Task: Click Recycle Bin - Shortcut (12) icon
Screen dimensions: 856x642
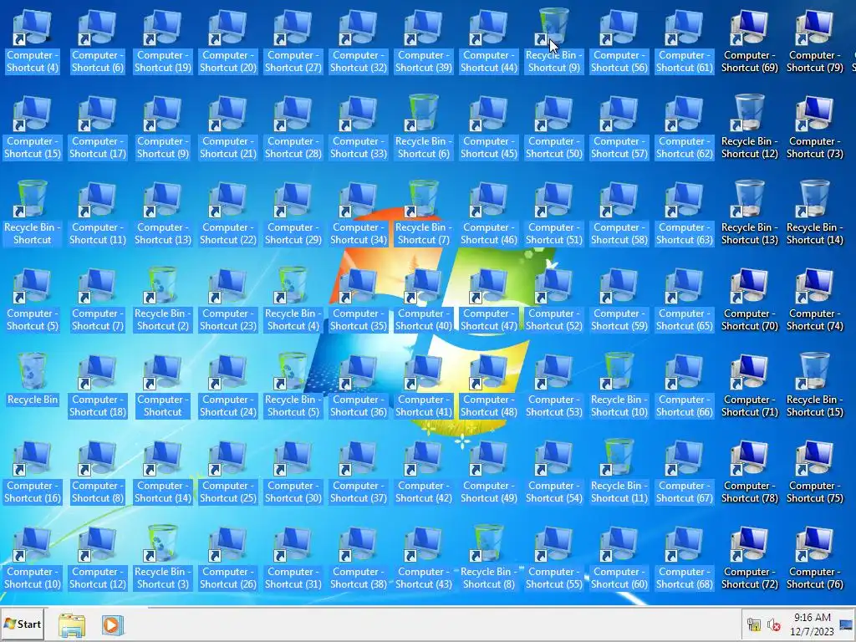Action: point(750,128)
